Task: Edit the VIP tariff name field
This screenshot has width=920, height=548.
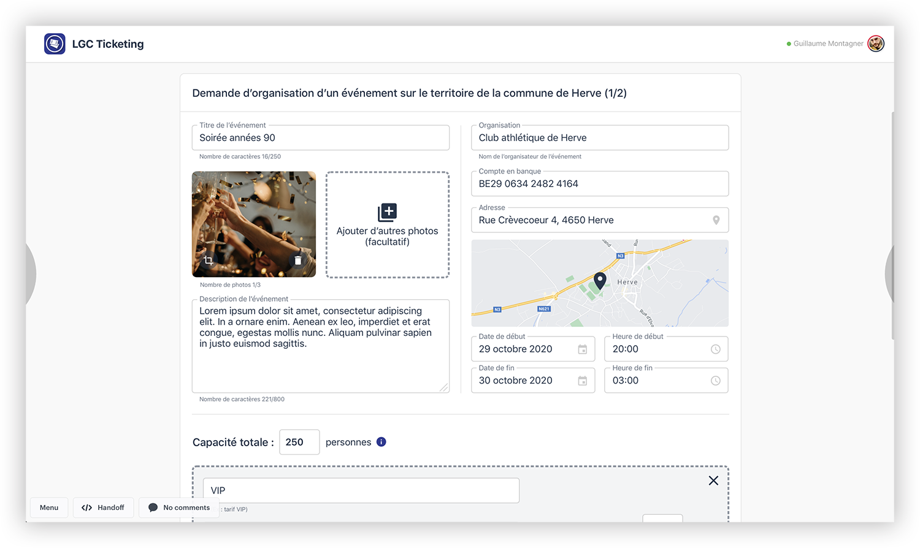Action: click(361, 490)
